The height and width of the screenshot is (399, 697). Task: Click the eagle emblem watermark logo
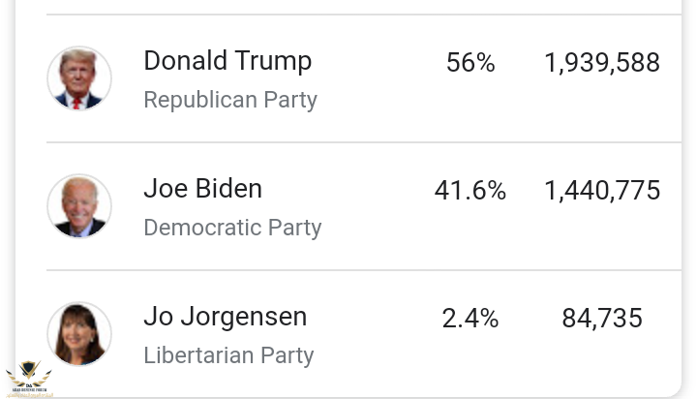(x=28, y=375)
